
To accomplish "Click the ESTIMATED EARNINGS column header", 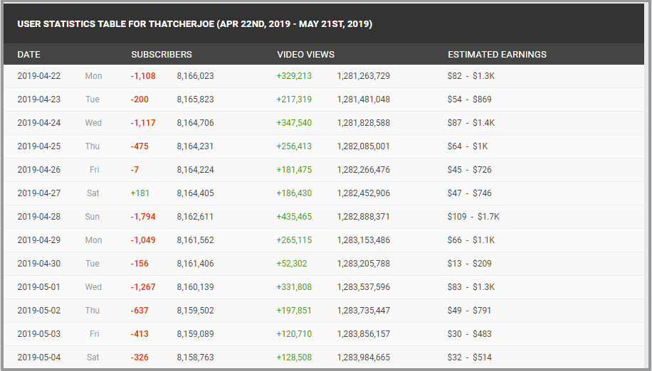I will [x=497, y=54].
